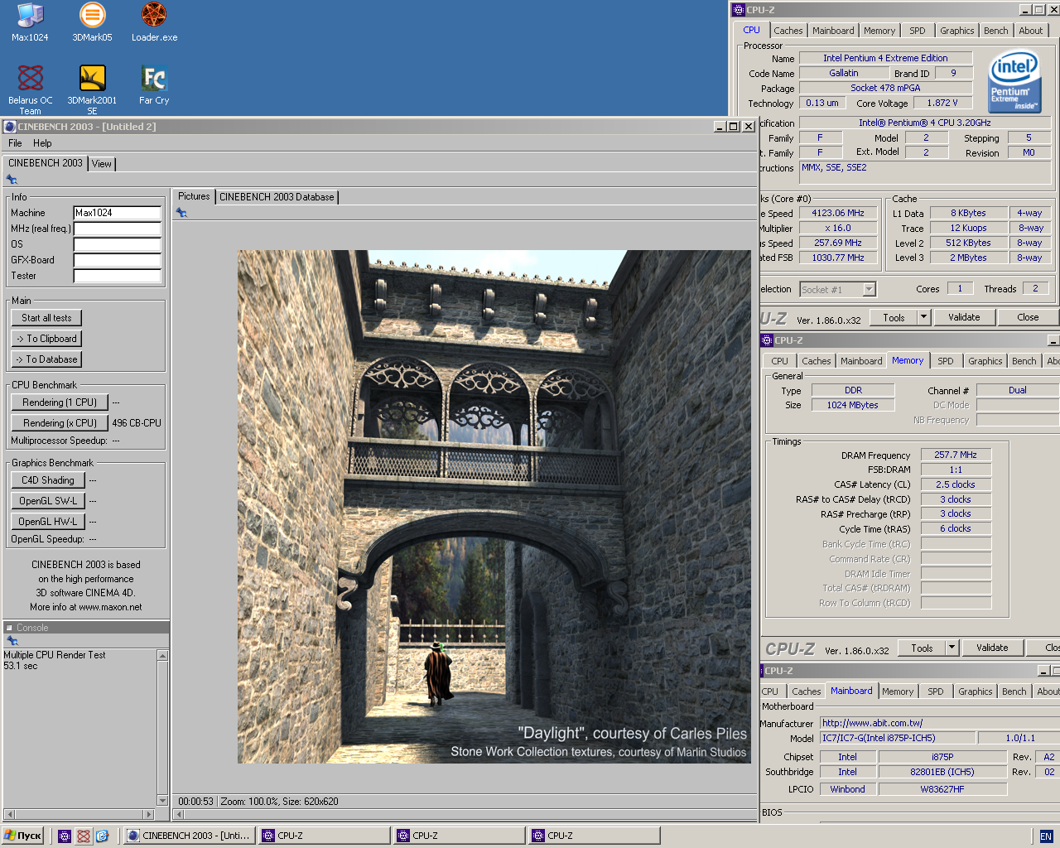1060x848 pixels.
Task: Start the OpenGL SW-L test
Action: [48, 501]
